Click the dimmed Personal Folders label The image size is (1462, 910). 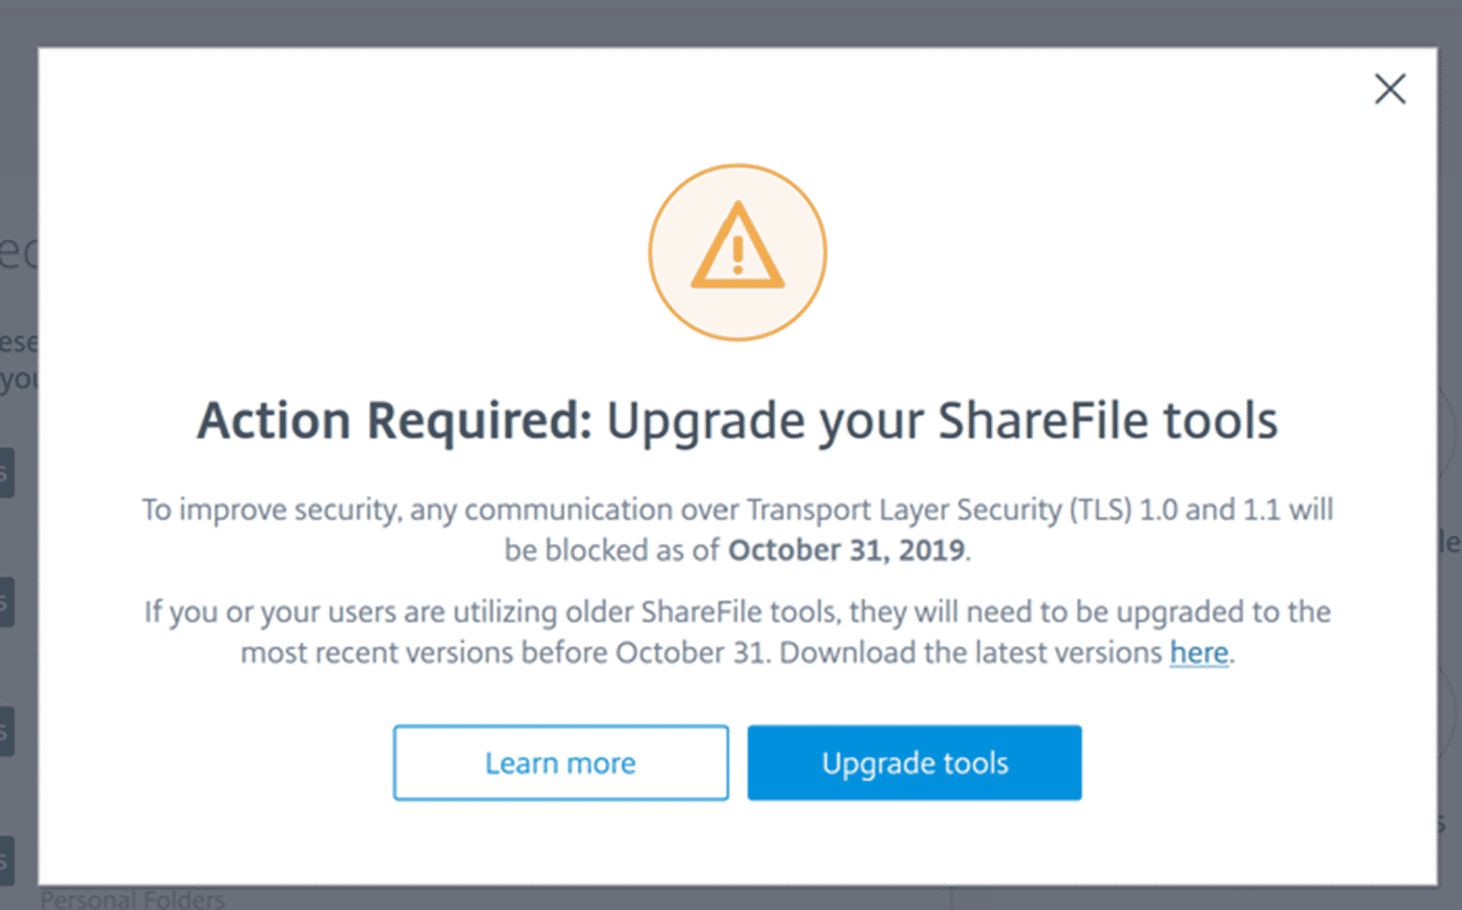click(132, 899)
